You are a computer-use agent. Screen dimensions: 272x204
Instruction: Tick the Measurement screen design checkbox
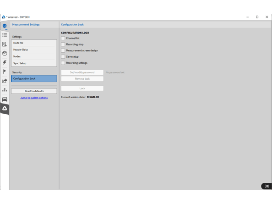[63, 50]
